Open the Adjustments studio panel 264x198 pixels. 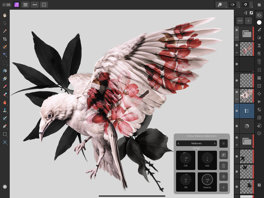259,38
